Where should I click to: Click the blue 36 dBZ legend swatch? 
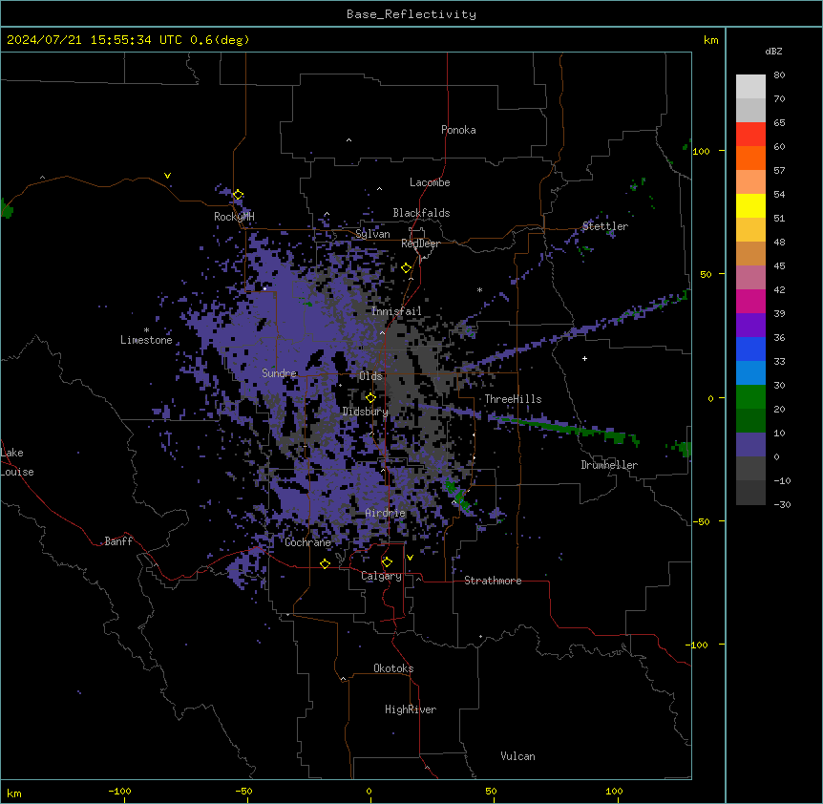coord(750,349)
